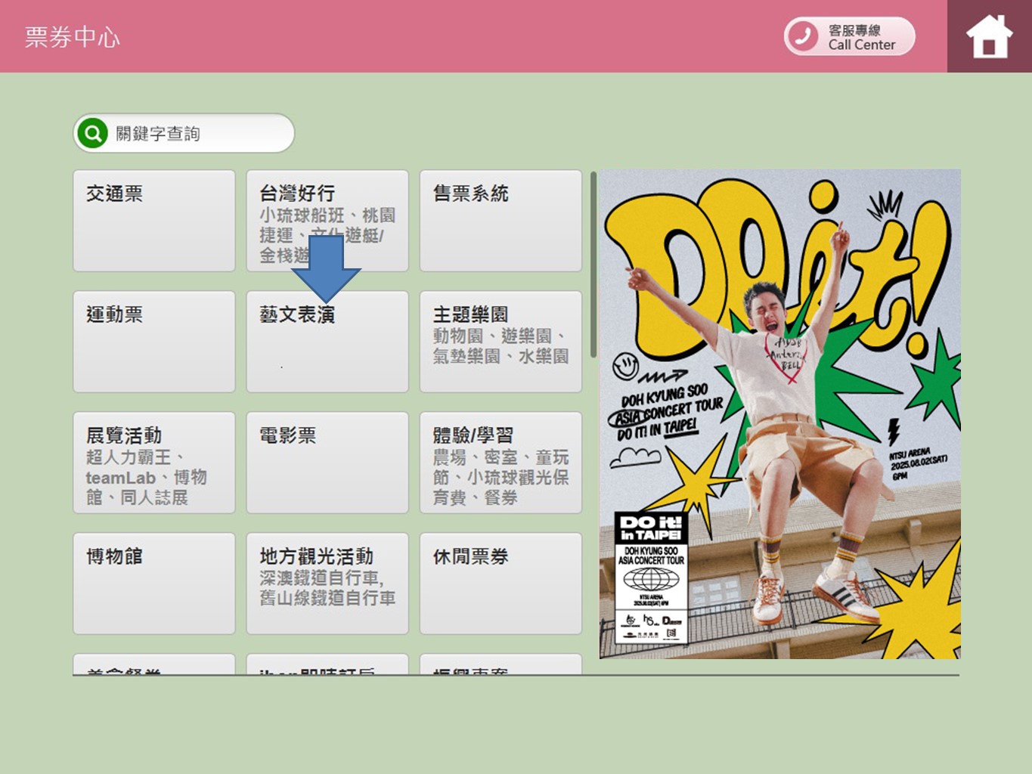This screenshot has height=774, width=1032.
Task: Click the green search magnifier icon
Action: click(93, 134)
